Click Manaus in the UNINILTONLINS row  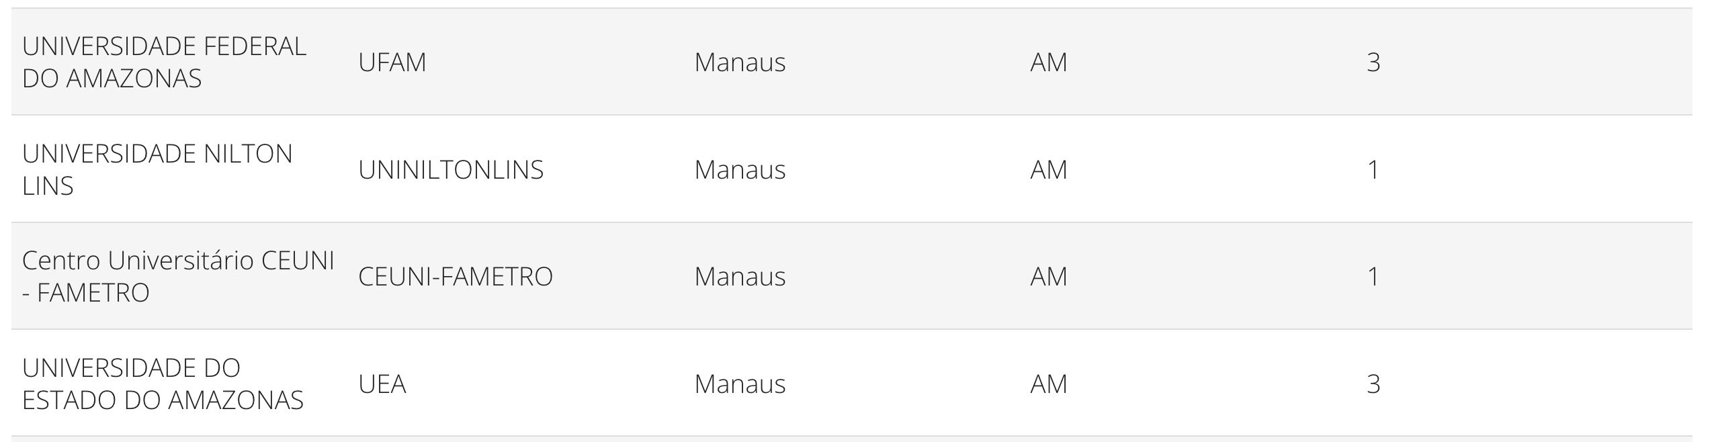740,170
